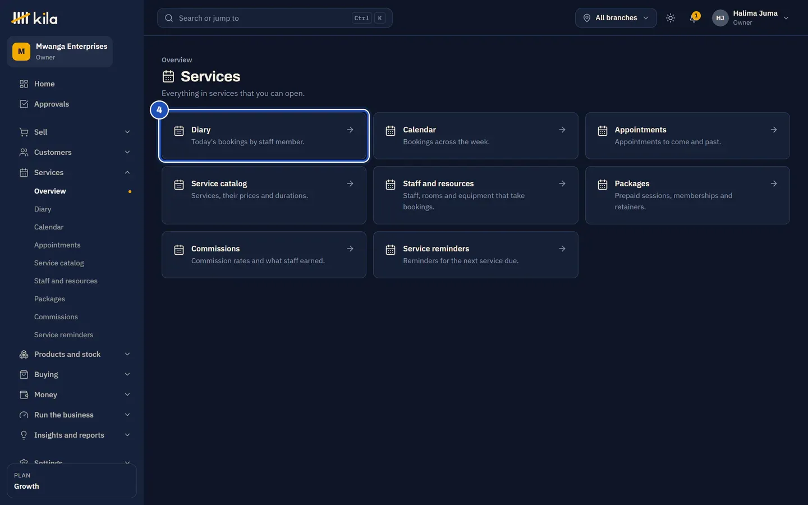Click the Growth plan box
The width and height of the screenshot is (808, 505).
click(72, 481)
